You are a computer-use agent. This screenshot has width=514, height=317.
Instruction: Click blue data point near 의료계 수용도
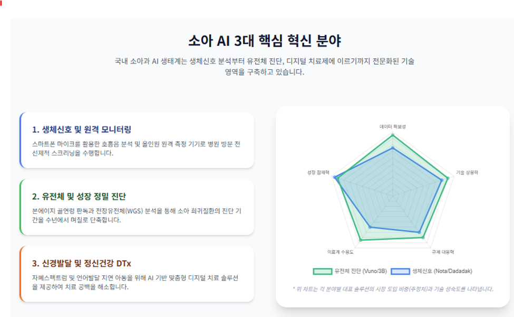[370, 227]
